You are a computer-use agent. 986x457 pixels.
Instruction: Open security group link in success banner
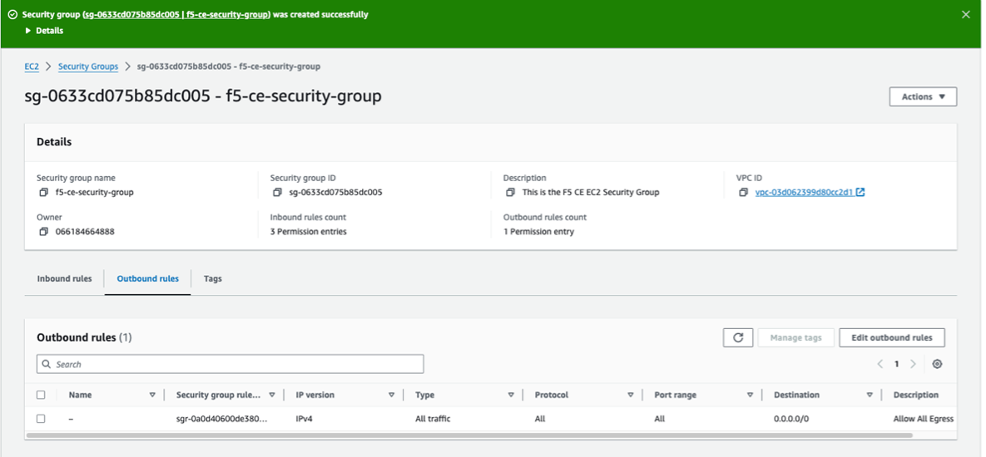click(x=176, y=14)
